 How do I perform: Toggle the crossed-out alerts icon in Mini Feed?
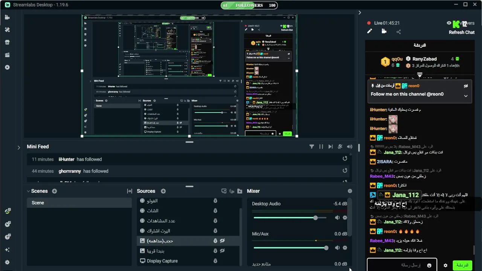click(x=340, y=147)
